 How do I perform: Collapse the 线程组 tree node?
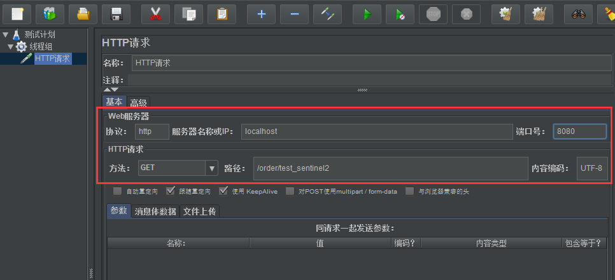11,47
